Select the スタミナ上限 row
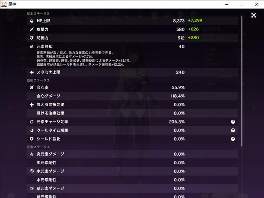This screenshot has width=264, height=198. pos(132,72)
